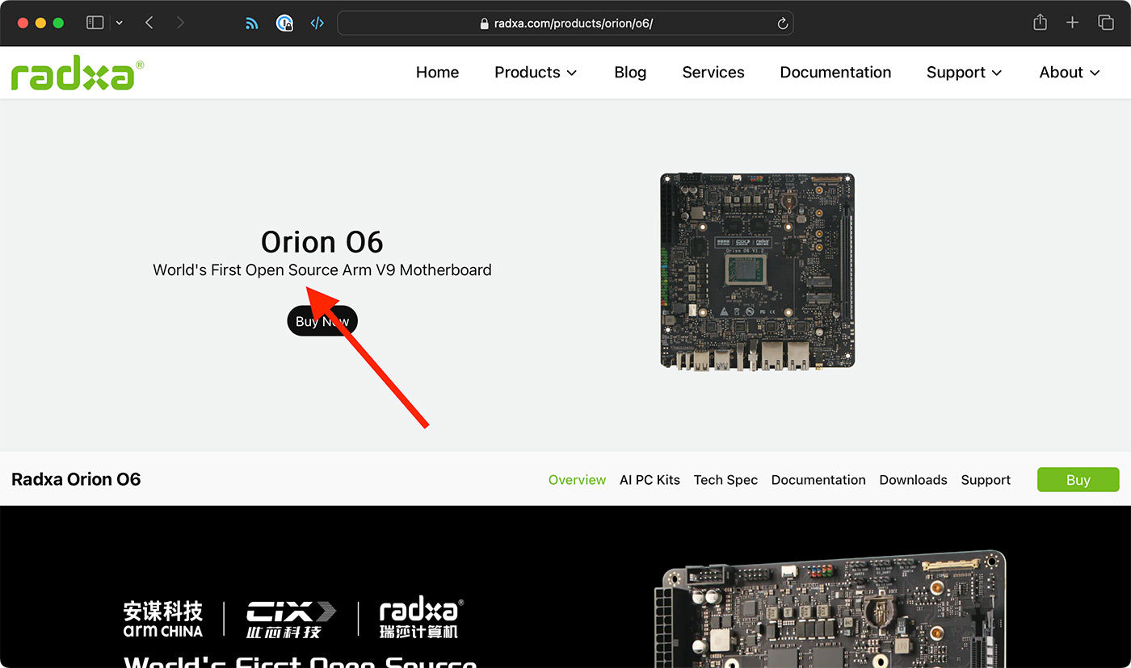Click the green fullscreen window button
The width and height of the screenshot is (1131, 668).
click(x=58, y=23)
